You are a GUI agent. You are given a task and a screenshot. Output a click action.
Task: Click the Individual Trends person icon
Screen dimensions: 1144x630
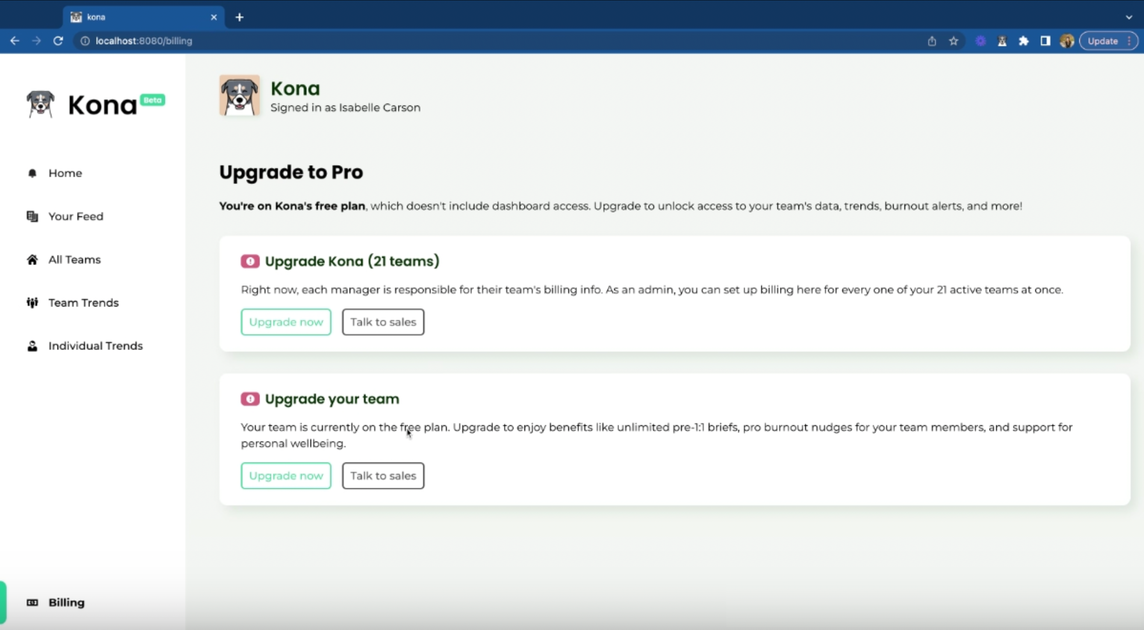pyautogui.click(x=32, y=346)
